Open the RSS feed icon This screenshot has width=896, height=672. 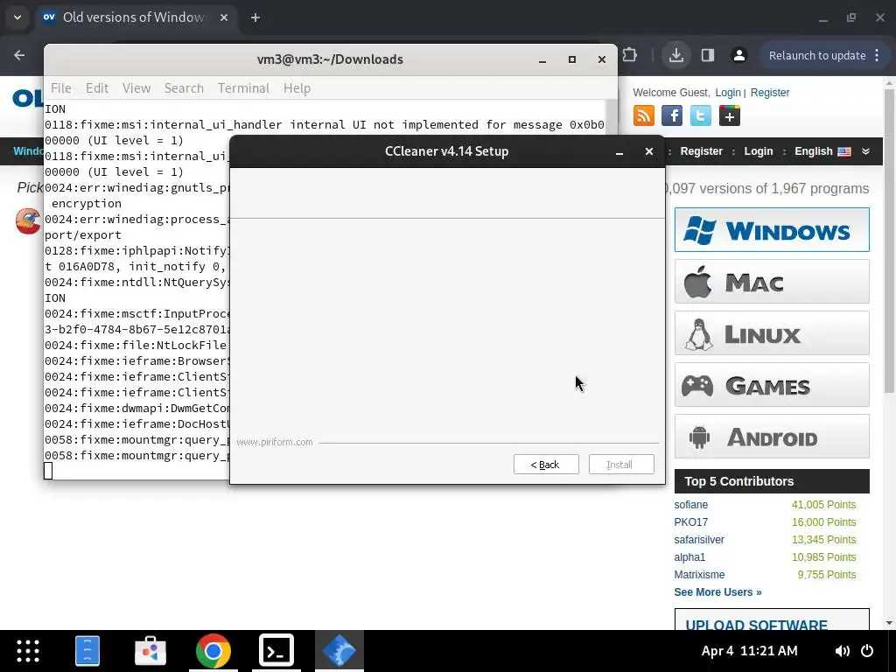coord(643,116)
